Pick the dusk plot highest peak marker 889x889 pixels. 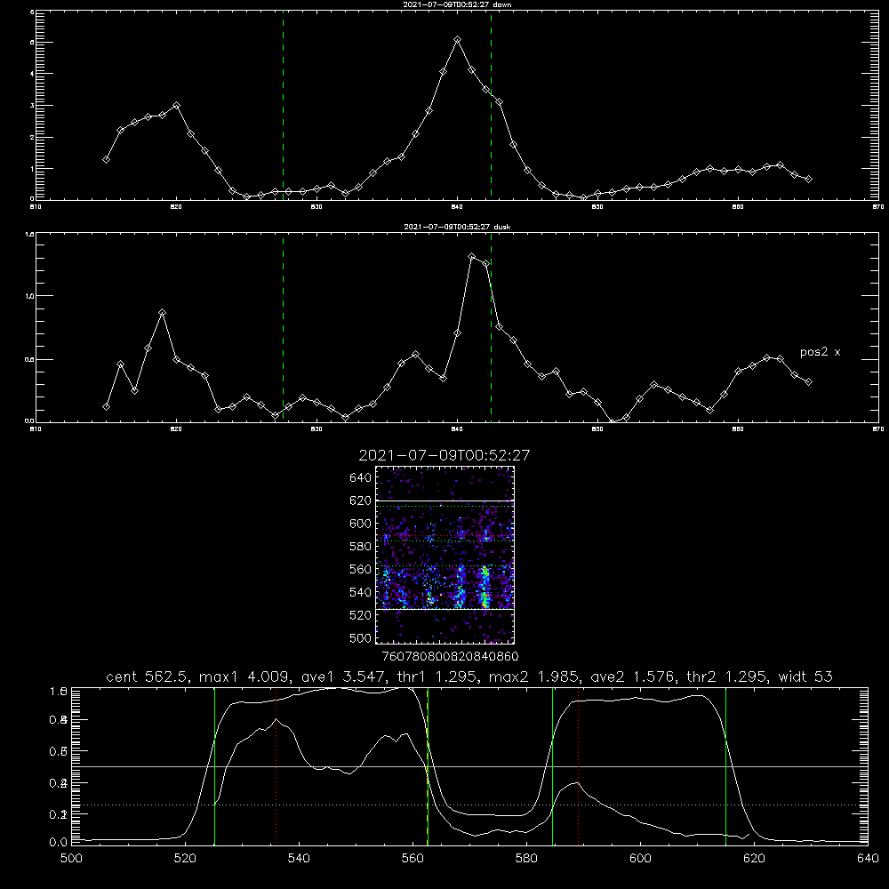pyautogui.click(x=472, y=256)
